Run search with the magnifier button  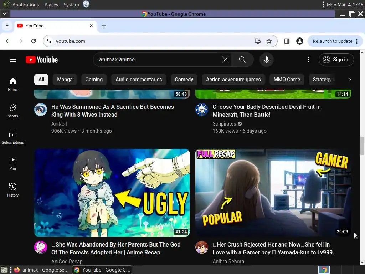pos(242,60)
